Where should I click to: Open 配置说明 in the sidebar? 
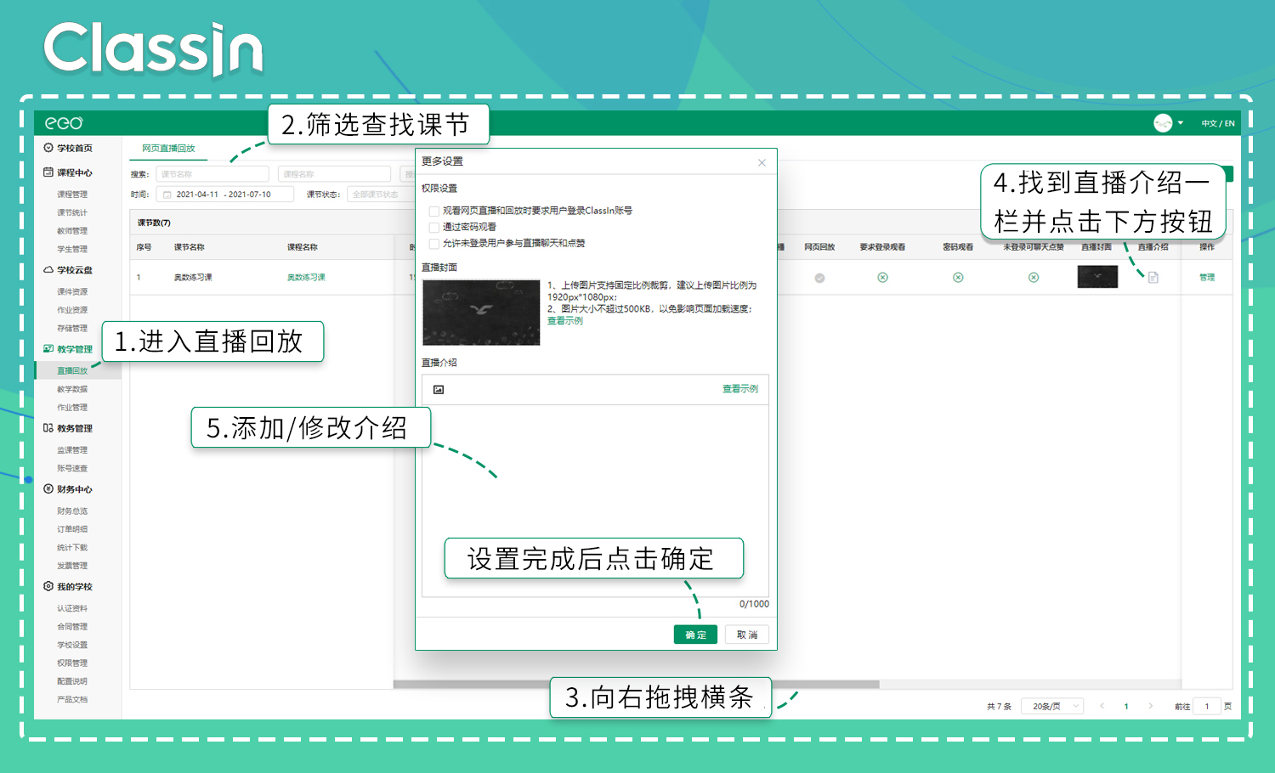click(x=72, y=682)
